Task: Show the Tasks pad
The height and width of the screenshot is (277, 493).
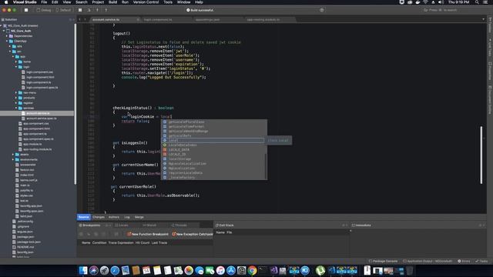Action: click(481, 261)
